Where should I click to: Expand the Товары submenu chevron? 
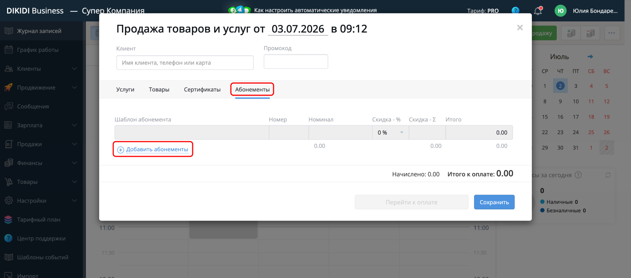click(75, 182)
